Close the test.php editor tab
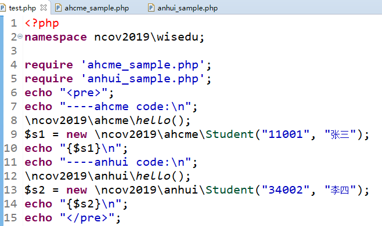This screenshot has width=382, height=226. pos(44,8)
